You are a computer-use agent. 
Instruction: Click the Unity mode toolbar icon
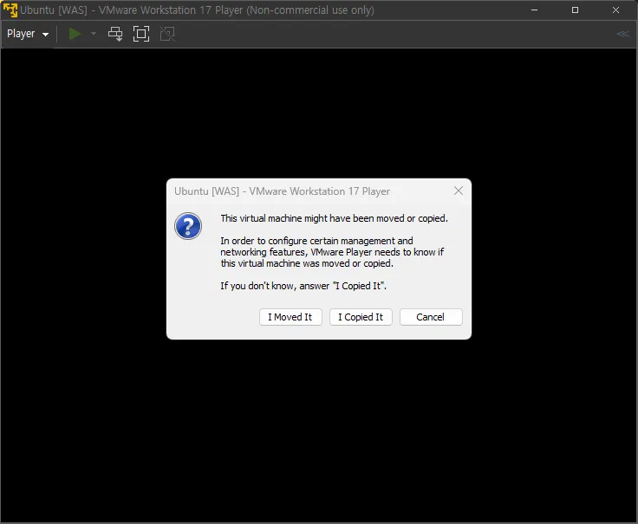[167, 34]
